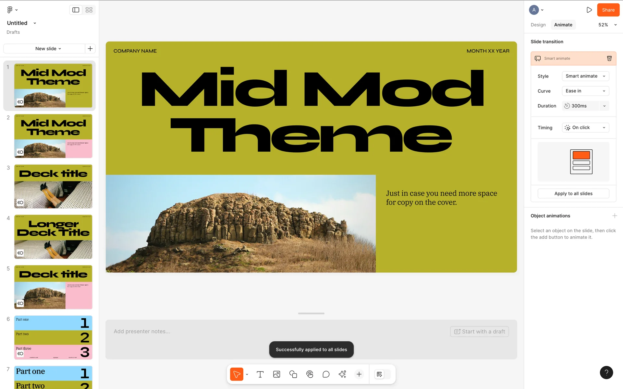Open the Timing dropdown showing On click
The width and height of the screenshot is (623, 389).
coord(585,128)
